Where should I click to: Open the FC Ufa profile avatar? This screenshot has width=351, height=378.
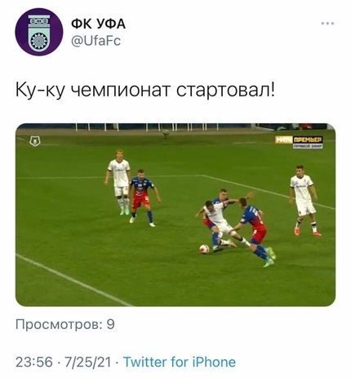39,32
